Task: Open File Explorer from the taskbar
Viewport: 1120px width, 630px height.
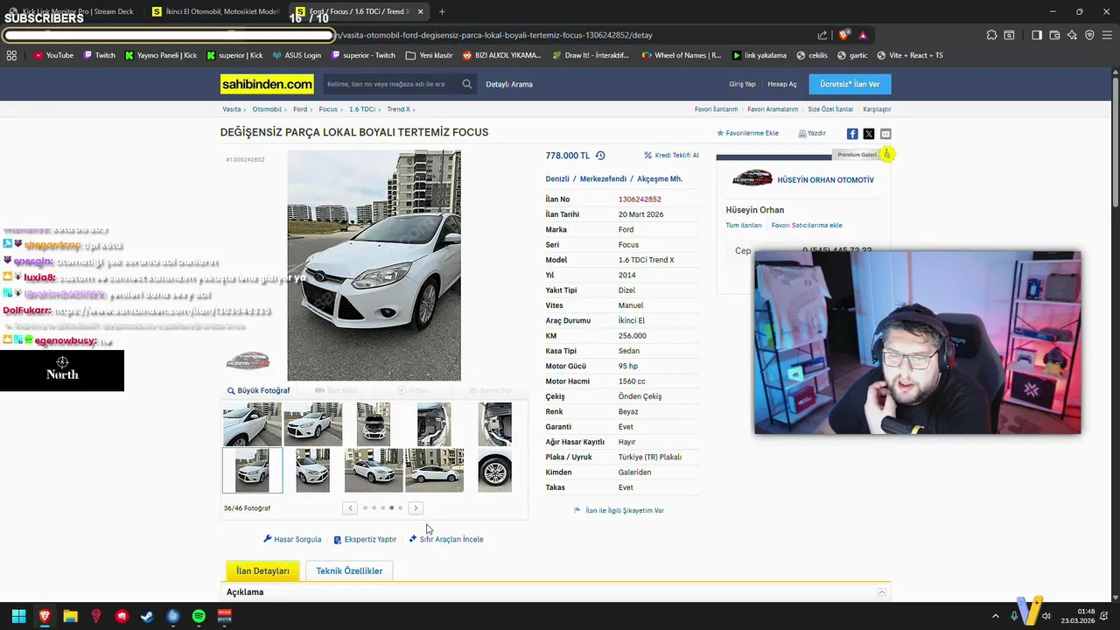Action: click(70, 616)
